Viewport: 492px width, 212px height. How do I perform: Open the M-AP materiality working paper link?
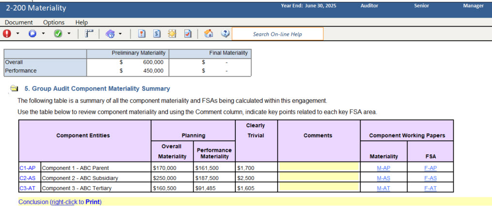pos(383,168)
